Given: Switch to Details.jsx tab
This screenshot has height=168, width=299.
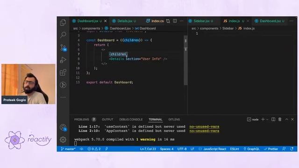Looking at the screenshot, I should tap(124, 21).
